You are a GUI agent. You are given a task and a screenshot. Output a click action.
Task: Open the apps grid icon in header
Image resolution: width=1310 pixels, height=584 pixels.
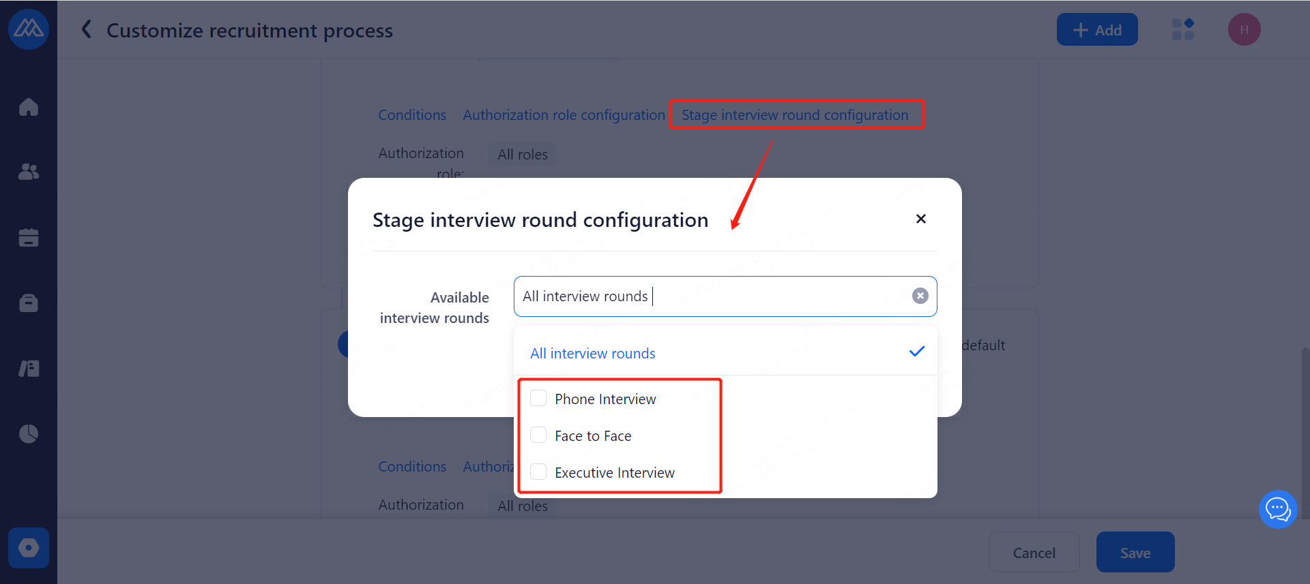(1182, 29)
